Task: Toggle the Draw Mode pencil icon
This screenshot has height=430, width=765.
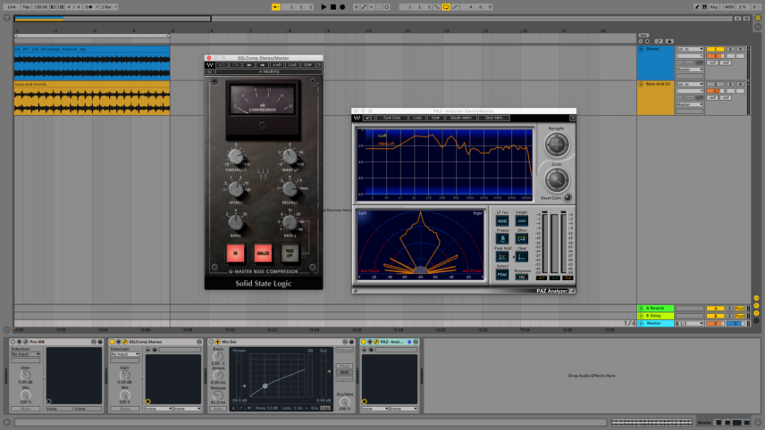Action: coord(697,7)
